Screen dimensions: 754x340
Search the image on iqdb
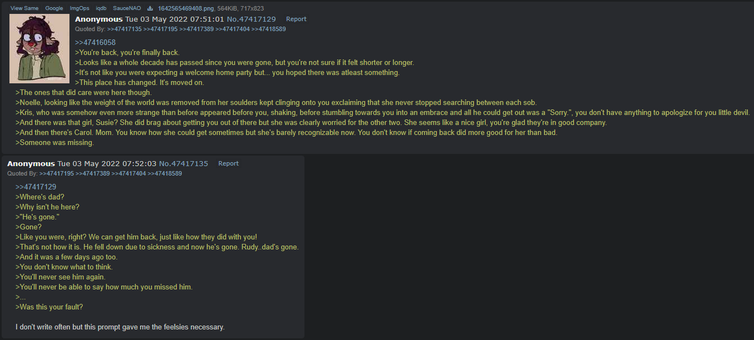(101, 8)
